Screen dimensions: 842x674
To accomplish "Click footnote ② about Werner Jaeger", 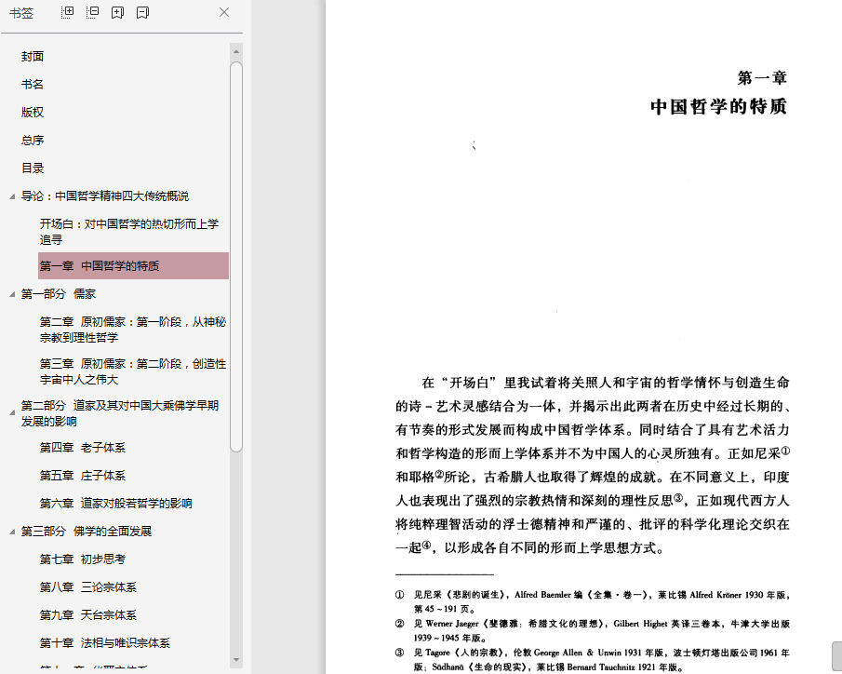I will (x=593, y=630).
